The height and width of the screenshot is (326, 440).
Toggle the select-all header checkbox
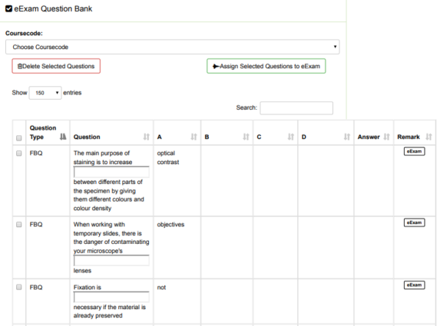[x=19, y=138]
